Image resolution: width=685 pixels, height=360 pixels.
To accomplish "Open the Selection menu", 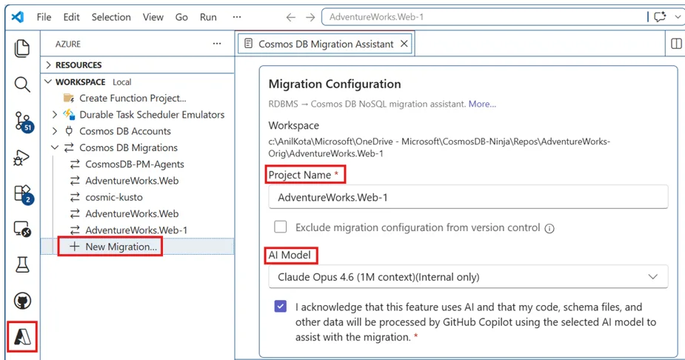I will (x=111, y=17).
